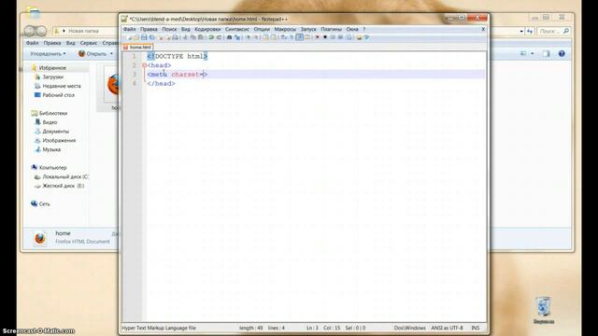
Task: Open the Макросы menu
Action: [285, 29]
